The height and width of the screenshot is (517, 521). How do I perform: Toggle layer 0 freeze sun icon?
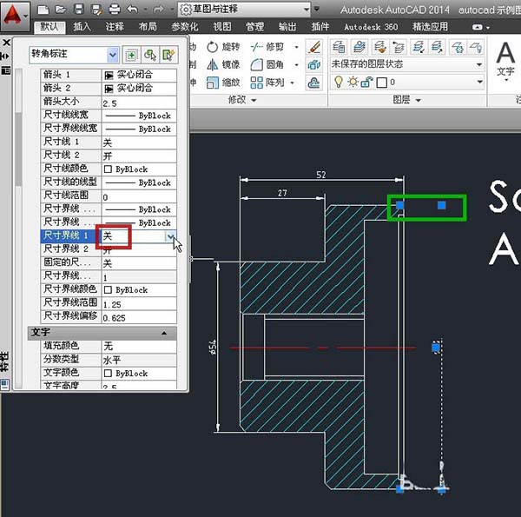point(353,82)
